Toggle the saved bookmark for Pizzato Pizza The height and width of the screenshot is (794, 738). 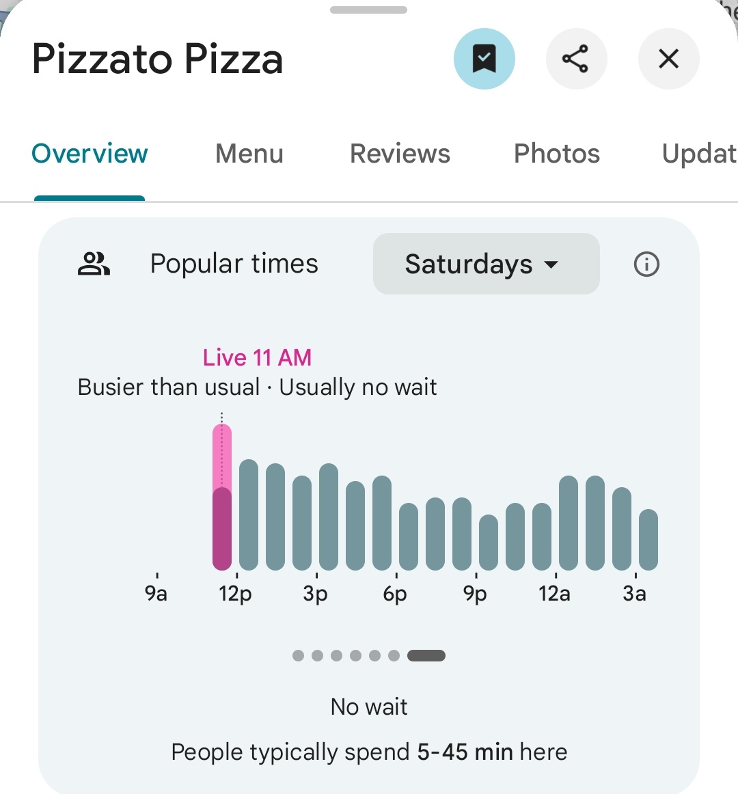[484, 59]
